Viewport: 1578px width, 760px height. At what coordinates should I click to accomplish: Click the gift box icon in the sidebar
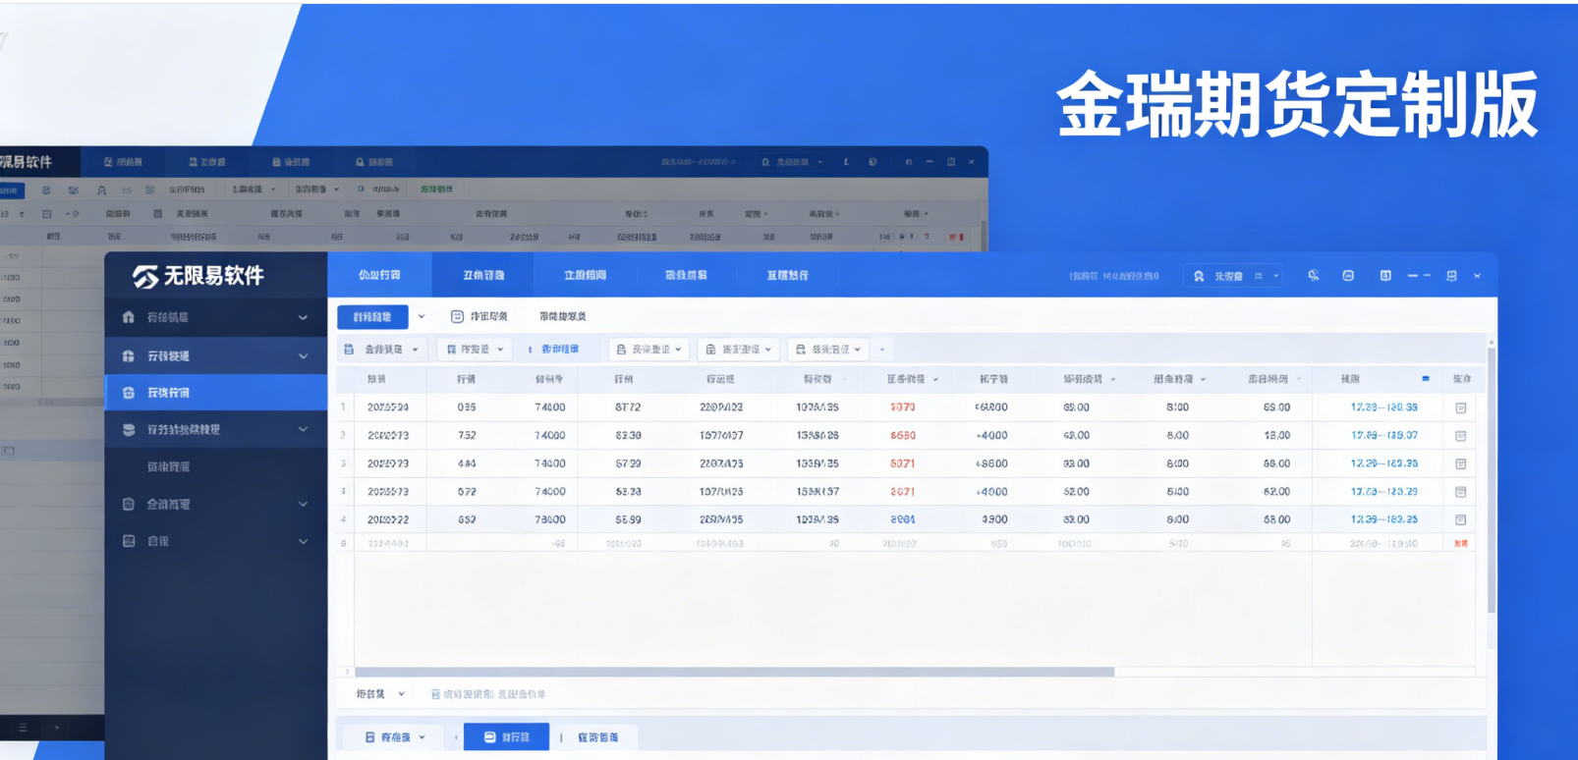coord(128,355)
